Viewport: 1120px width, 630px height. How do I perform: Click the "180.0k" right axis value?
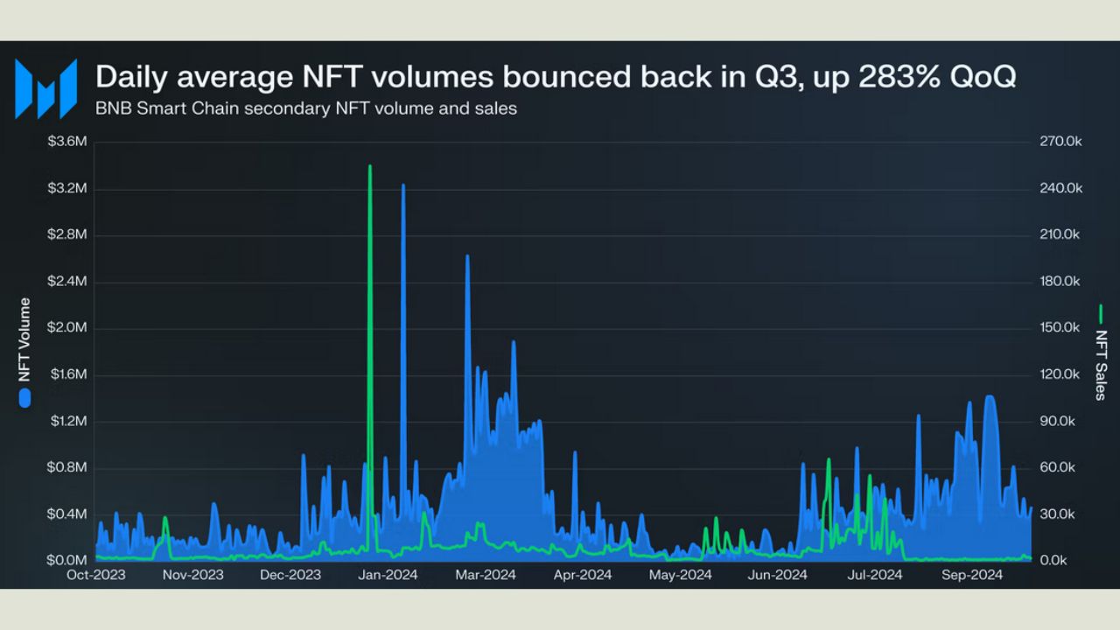tap(1060, 281)
